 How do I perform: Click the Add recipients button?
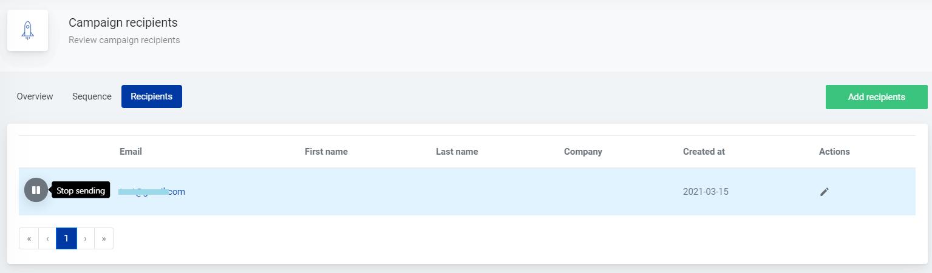click(876, 97)
